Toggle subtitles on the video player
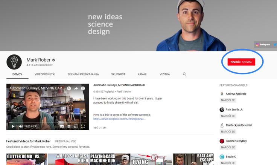Screen dimensions: 277x165 point(62,126)
